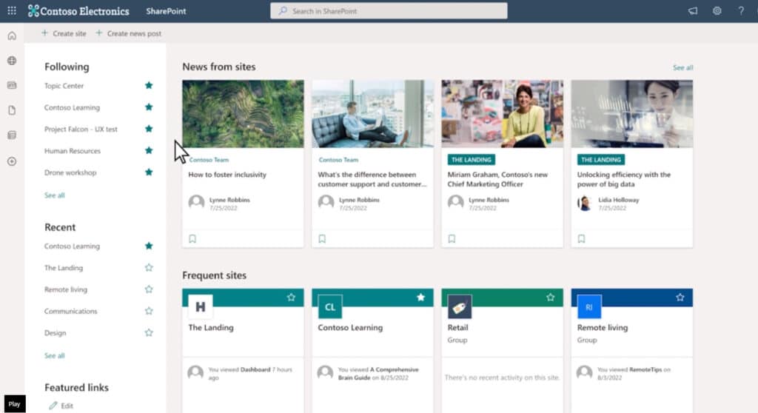Click the Contoso Electronics logo
Screen dimensions: 758x413
pyautogui.click(x=78, y=10)
